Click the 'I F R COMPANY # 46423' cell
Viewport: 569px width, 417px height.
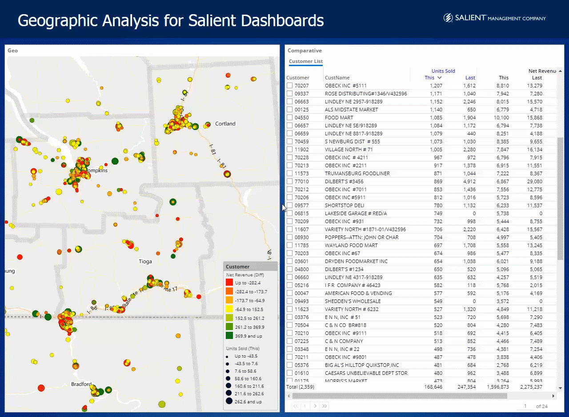(x=353, y=285)
